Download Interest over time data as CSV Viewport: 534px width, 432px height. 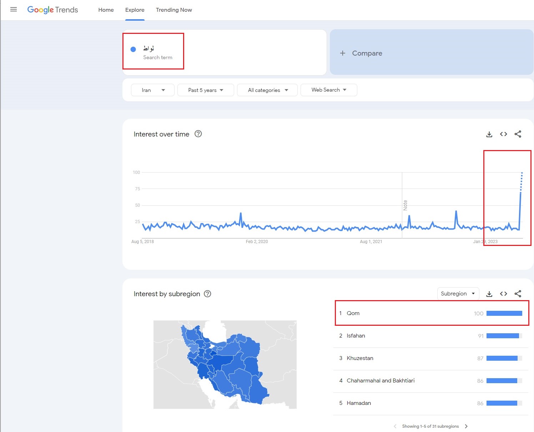pyautogui.click(x=489, y=134)
